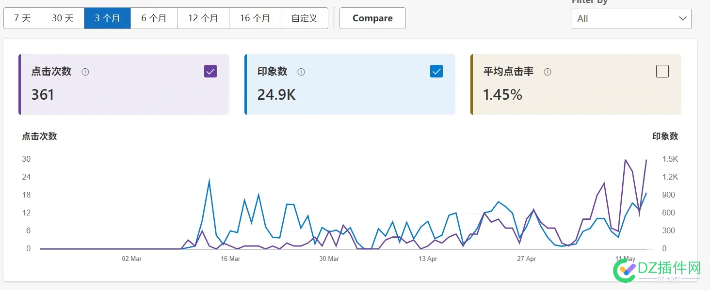The image size is (710, 290).
Task: Uncheck the 点击次数 checkbox
Action: 210,71
